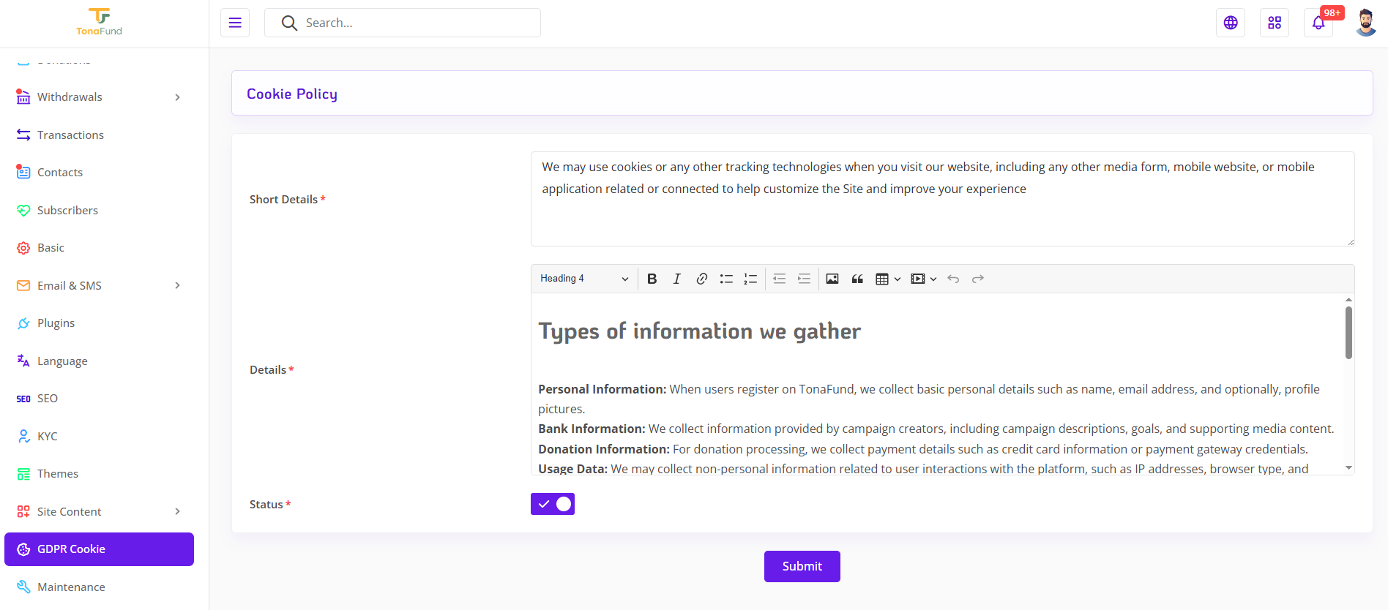
Task: Undo the last editor change
Action: [953, 279]
